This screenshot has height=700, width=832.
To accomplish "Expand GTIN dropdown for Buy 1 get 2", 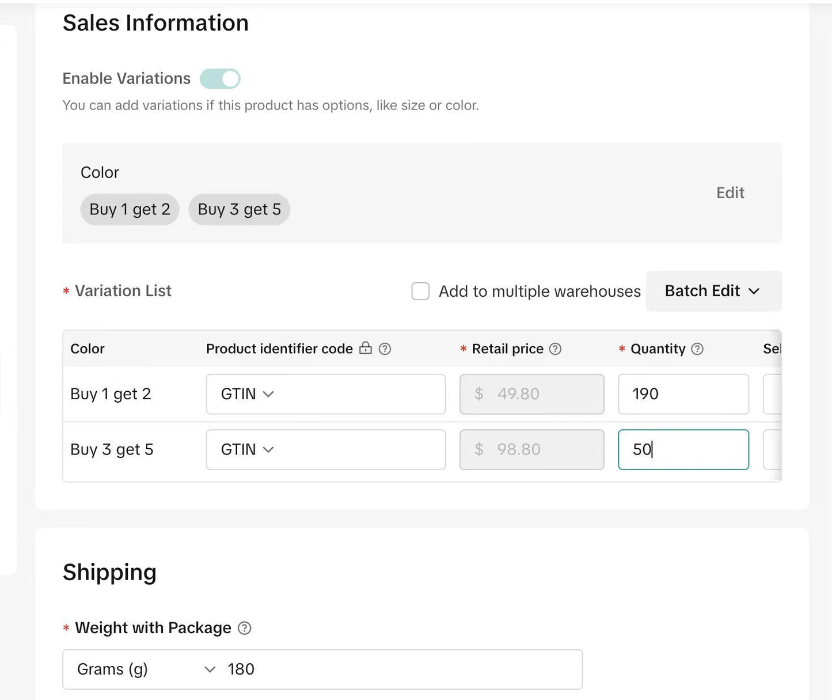I will pos(247,394).
